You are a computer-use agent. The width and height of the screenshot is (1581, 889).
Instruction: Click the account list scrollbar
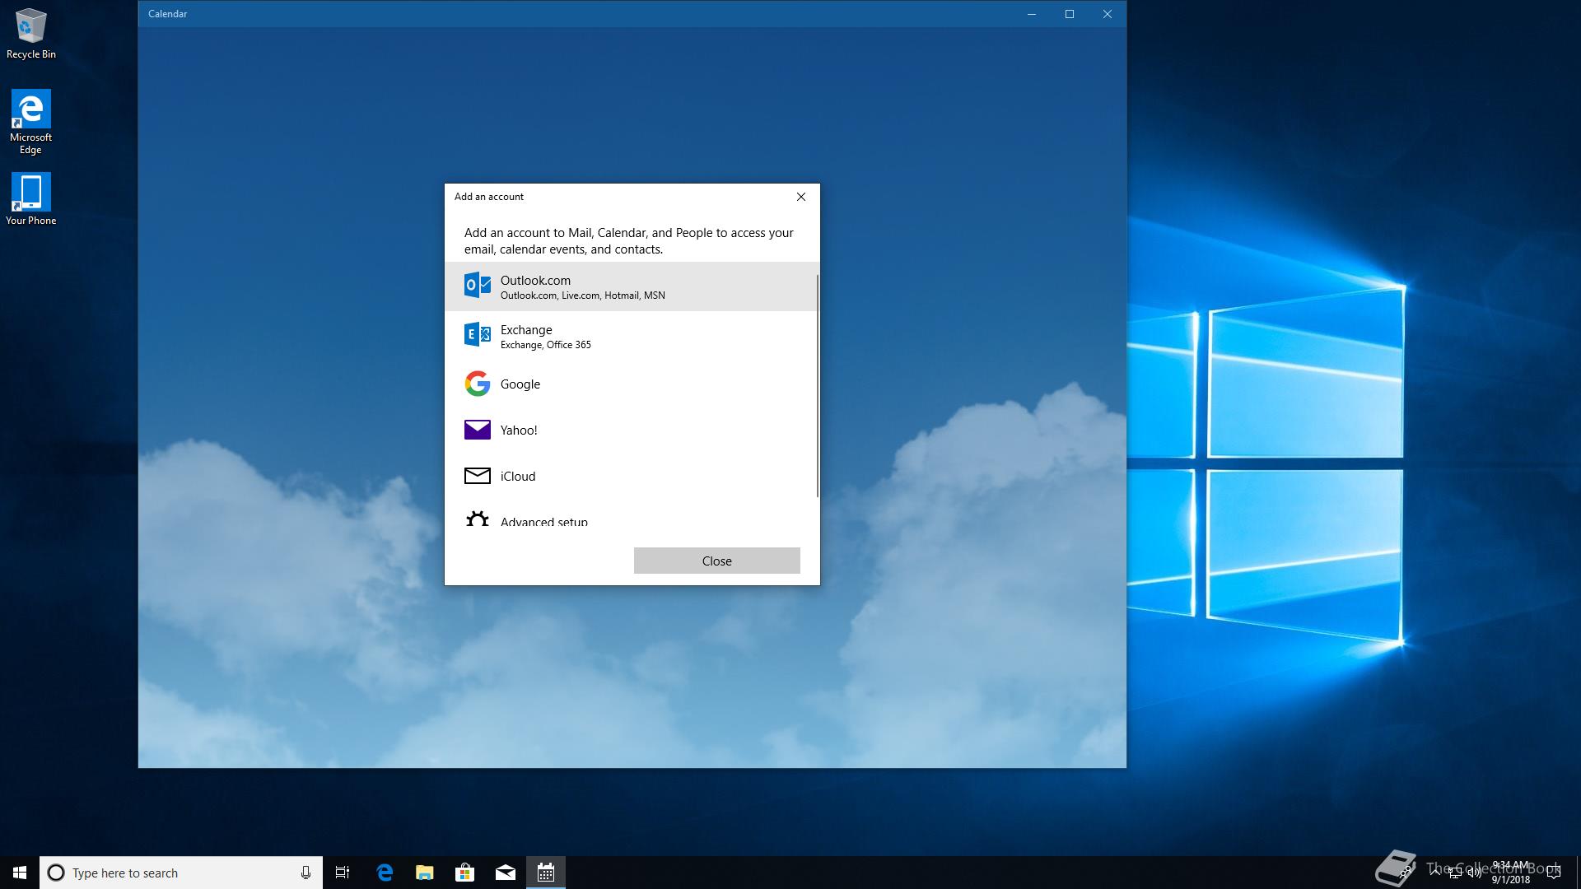click(x=818, y=386)
